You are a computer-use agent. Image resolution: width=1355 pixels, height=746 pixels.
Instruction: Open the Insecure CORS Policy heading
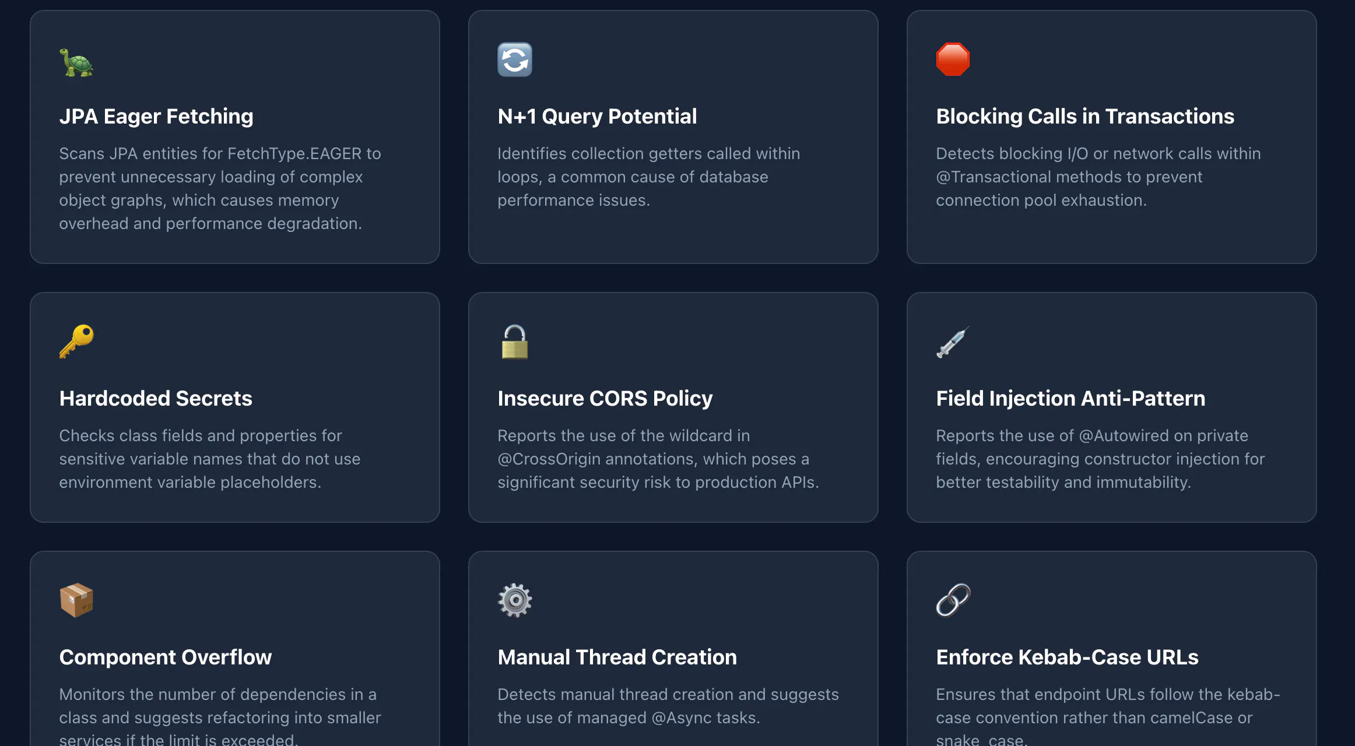605,398
